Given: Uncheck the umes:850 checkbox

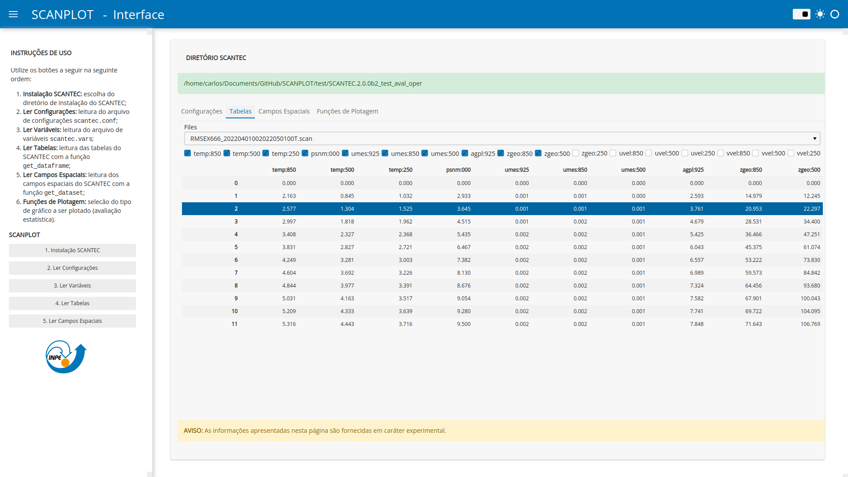Looking at the screenshot, I should coord(385,153).
